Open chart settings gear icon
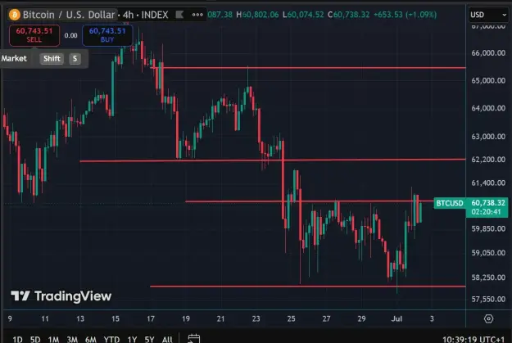Screen dimensions: 512x343 point(488,318)
